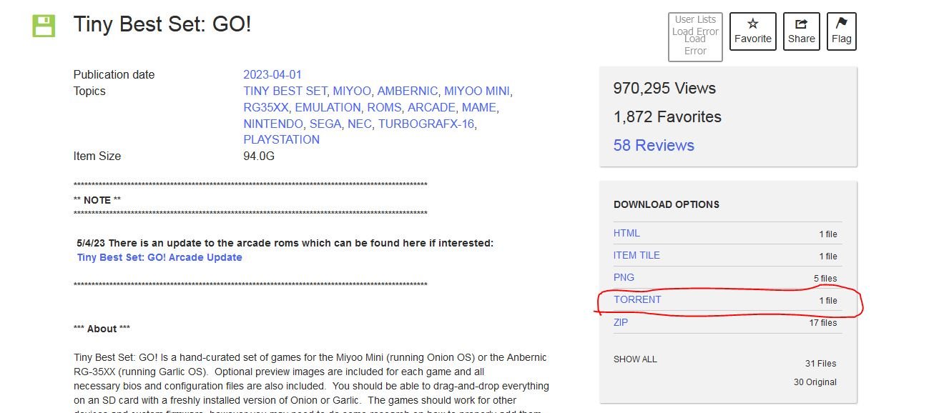The height and width of the screenshot is (413, 934).
Task: Click the 30 Original count
Action: pos(815,382)
